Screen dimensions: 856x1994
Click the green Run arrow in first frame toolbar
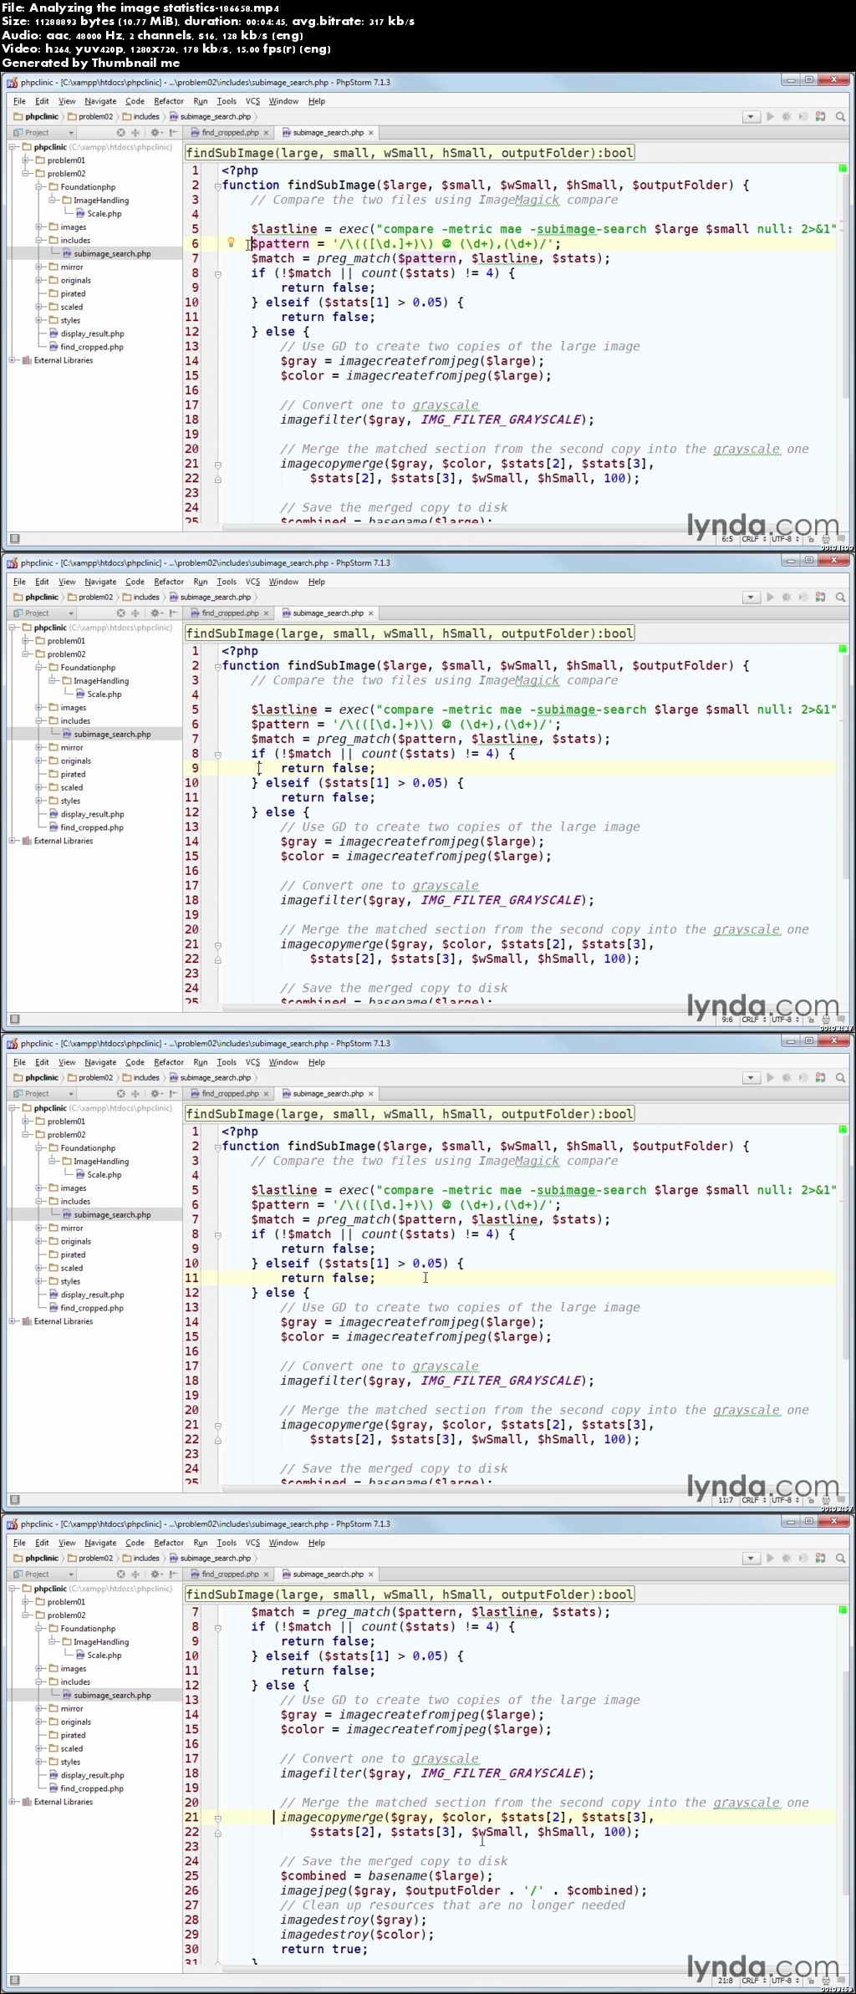click(770, 117)
